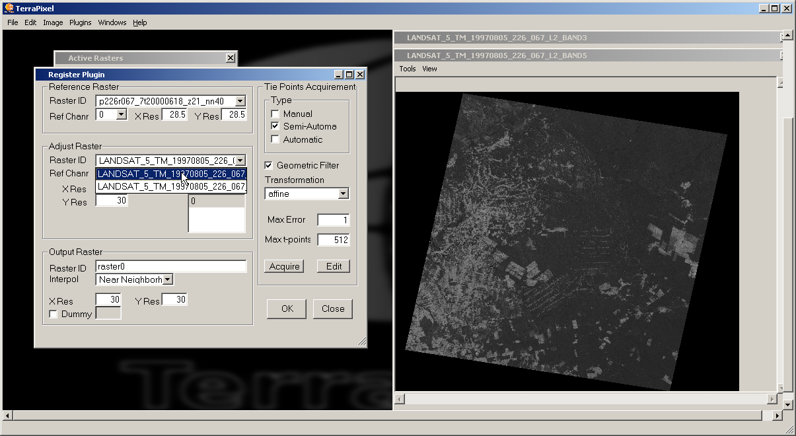Check the Dummy value checkbox
This screenshot has width=796, height=436.
(54, 314)
